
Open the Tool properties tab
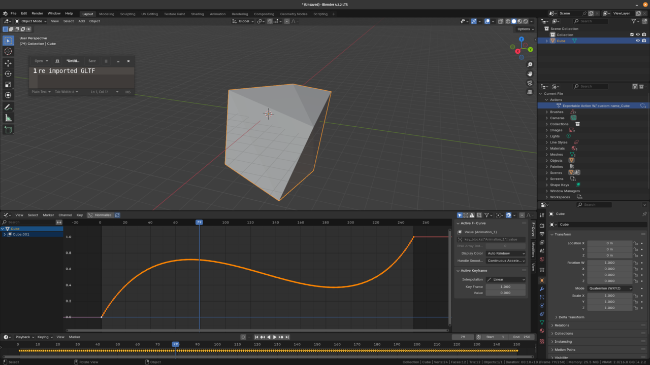tap(542, 215)
